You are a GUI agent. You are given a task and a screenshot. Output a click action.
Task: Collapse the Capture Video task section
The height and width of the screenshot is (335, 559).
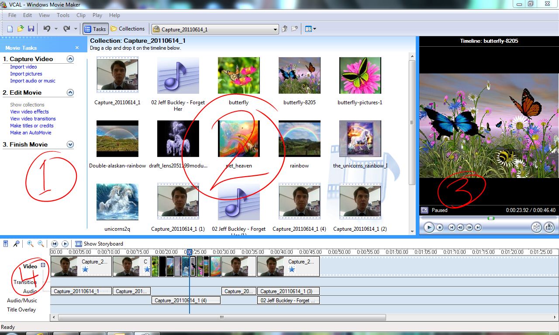tap(70, 59)
